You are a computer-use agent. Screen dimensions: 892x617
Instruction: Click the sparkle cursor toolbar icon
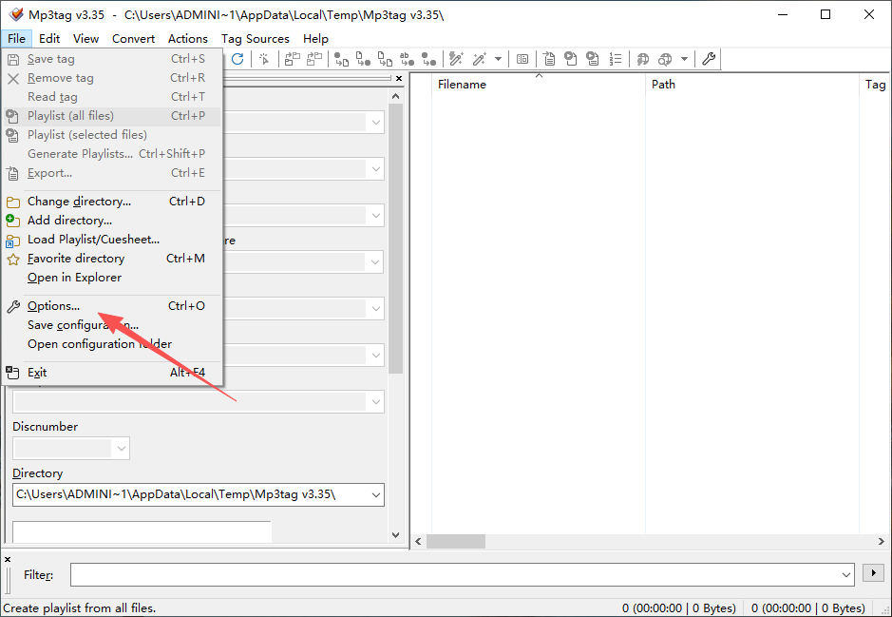tap(264, 59)
